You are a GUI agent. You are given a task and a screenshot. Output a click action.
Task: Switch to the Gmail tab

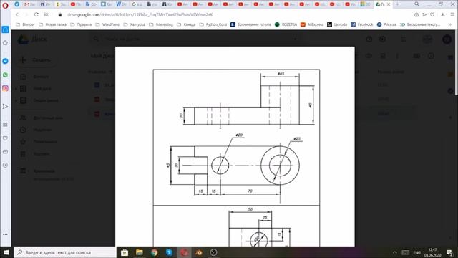coord(30,4)
